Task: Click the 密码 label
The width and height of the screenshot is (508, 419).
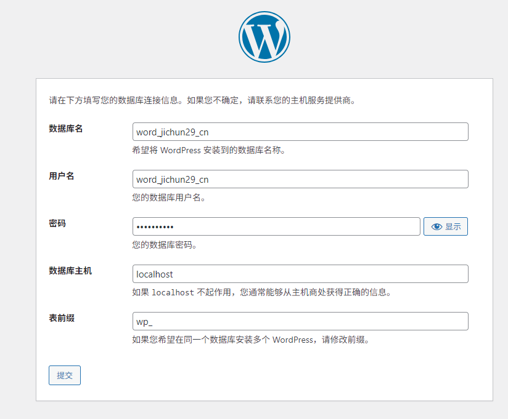Action: 57,223
